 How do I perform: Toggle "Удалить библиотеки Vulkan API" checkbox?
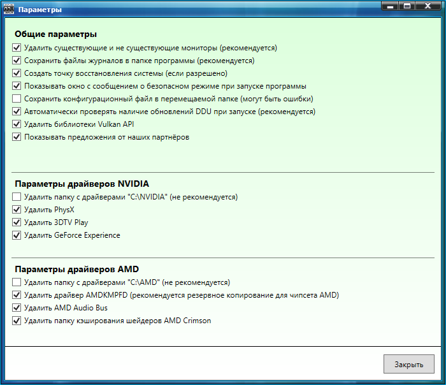click(17, 124)
